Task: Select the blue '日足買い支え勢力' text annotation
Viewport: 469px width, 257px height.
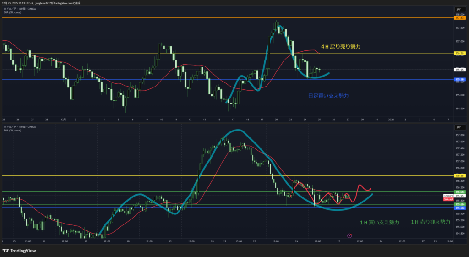Action: click(328, 96)
